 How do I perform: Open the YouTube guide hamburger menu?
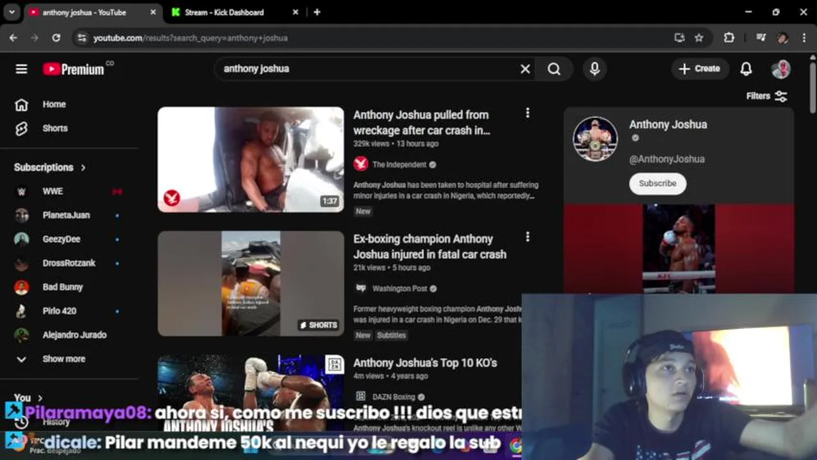22,69
